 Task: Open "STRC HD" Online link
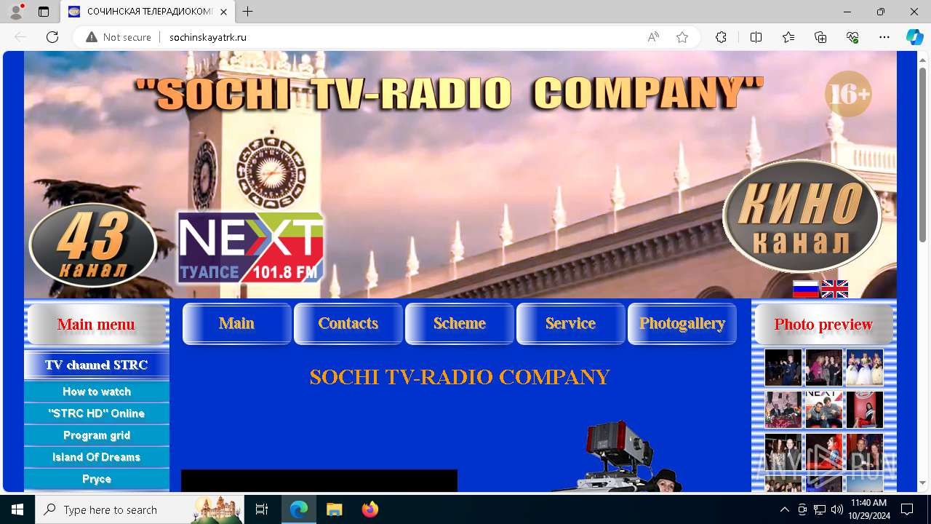click(x=96, y=413)
